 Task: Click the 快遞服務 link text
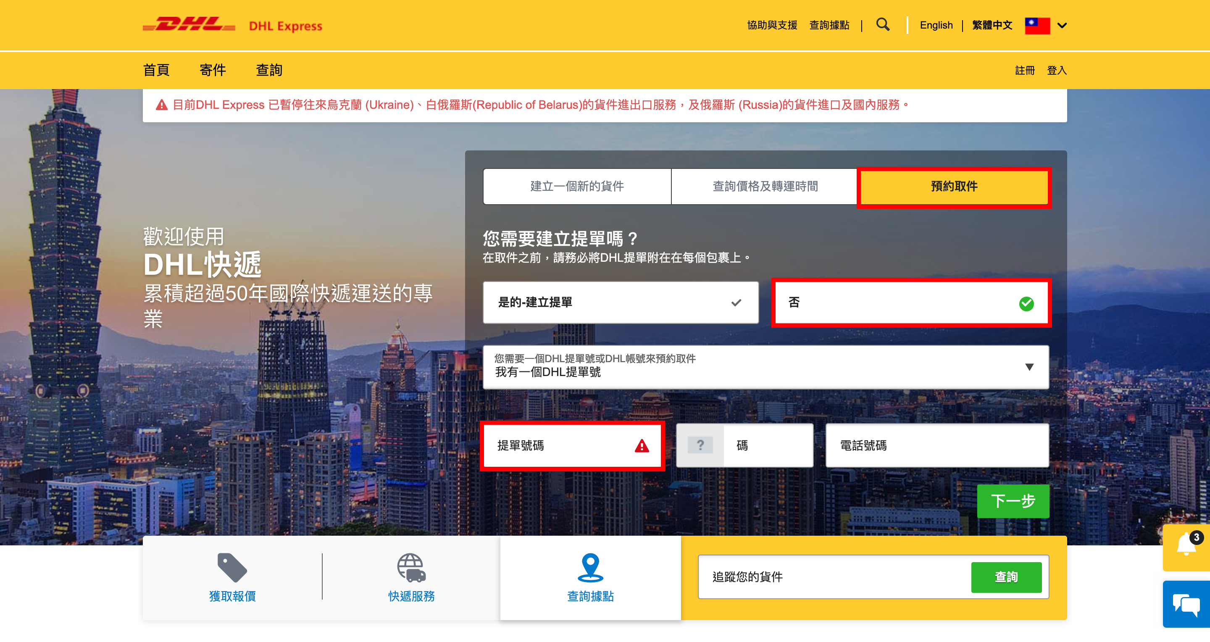411,597
